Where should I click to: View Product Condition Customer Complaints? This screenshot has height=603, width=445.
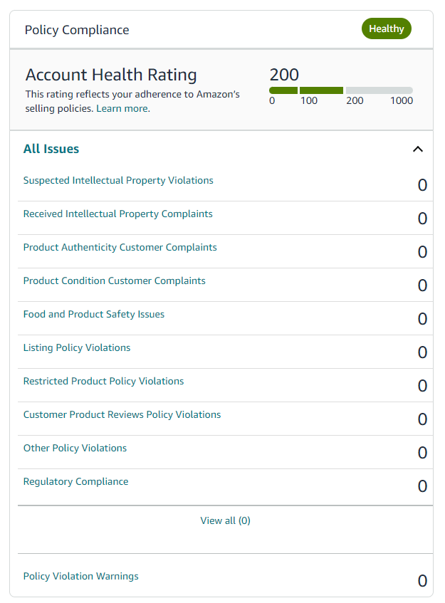pyautogui.click(x=114, y=280)
